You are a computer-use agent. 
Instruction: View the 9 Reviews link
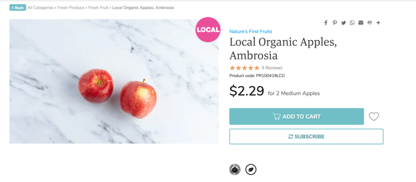point(272,68)
